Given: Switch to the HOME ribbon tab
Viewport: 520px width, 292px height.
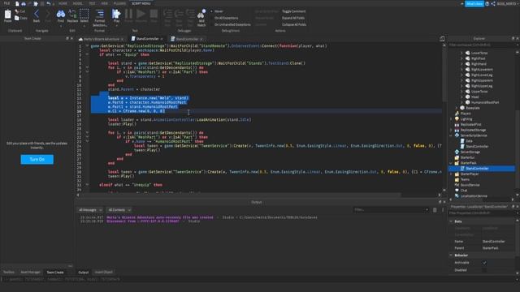Looking at the screenshot, I should click(x=63, y=3).
